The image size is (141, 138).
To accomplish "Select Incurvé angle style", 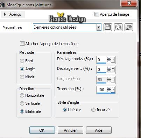I will (x=93, y=110).
